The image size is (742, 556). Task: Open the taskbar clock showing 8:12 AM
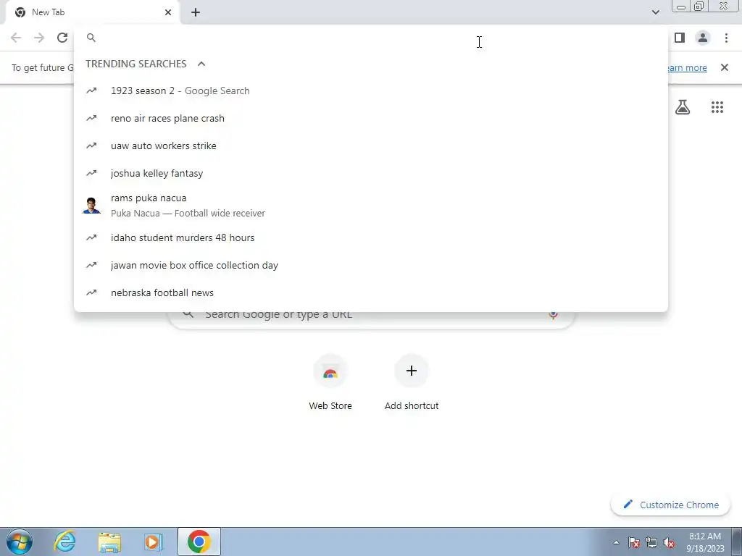tap(705, 542)
